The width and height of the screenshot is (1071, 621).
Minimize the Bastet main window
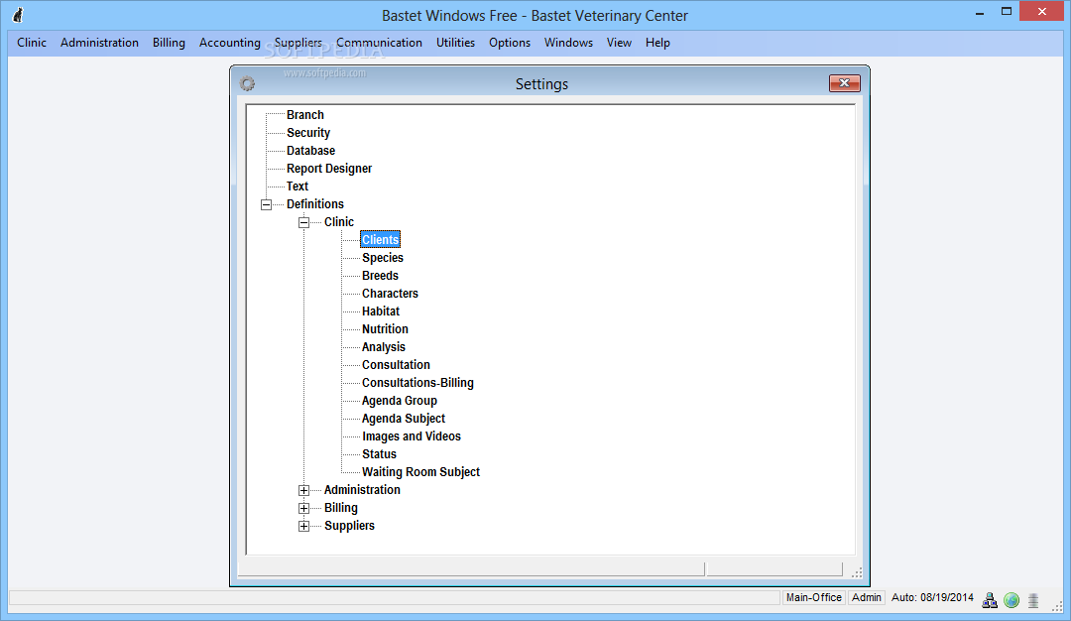pyautogui.click(x=980, y=12)
